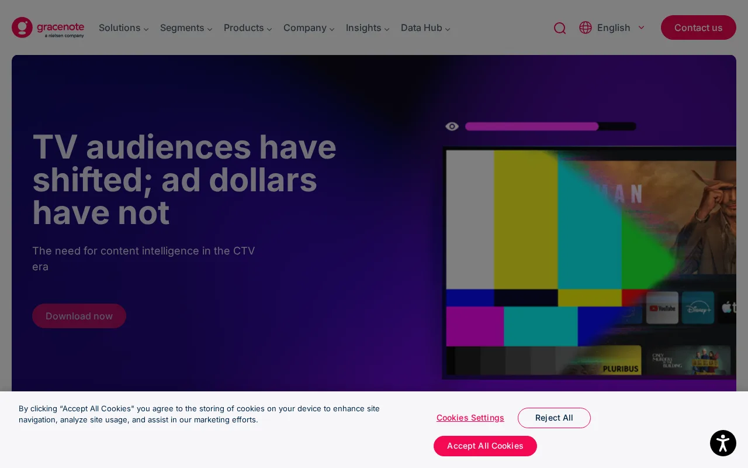Click the Contact us button

698,27
